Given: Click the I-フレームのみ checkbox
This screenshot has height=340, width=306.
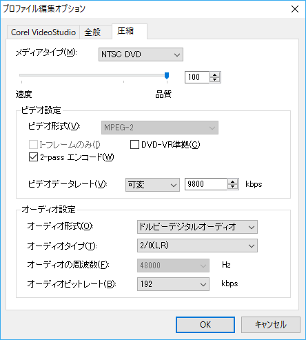Looking at the screenshot, I should click(x=33, y=145).
